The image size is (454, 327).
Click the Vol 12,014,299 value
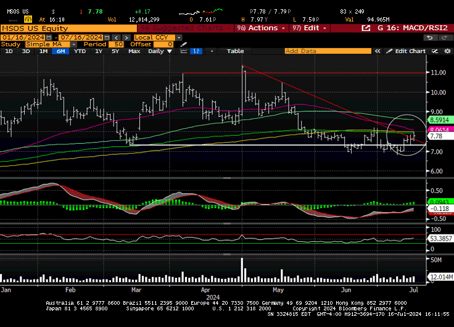pos(144,20)
